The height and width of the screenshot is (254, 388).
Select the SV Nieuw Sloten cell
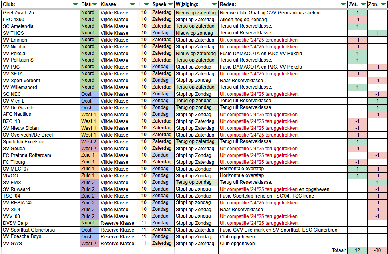[40, 128]
